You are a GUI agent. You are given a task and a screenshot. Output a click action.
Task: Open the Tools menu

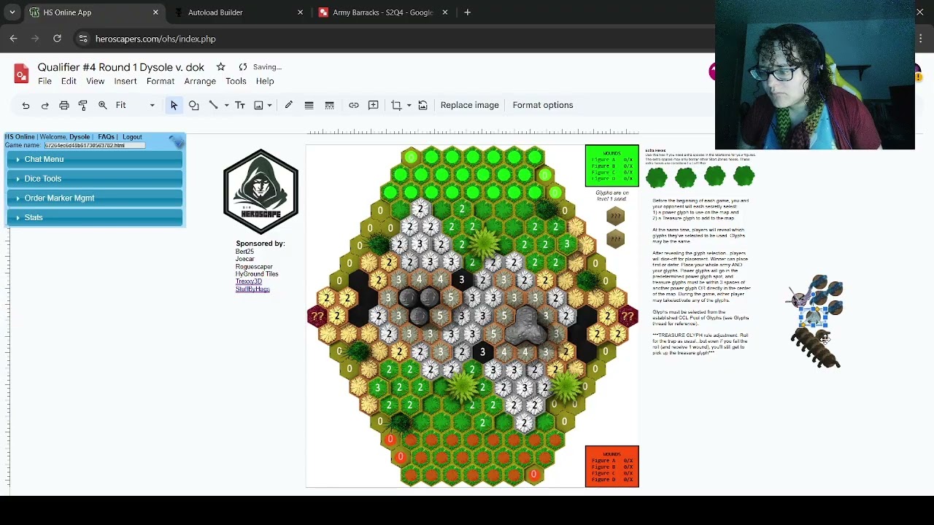236,81
